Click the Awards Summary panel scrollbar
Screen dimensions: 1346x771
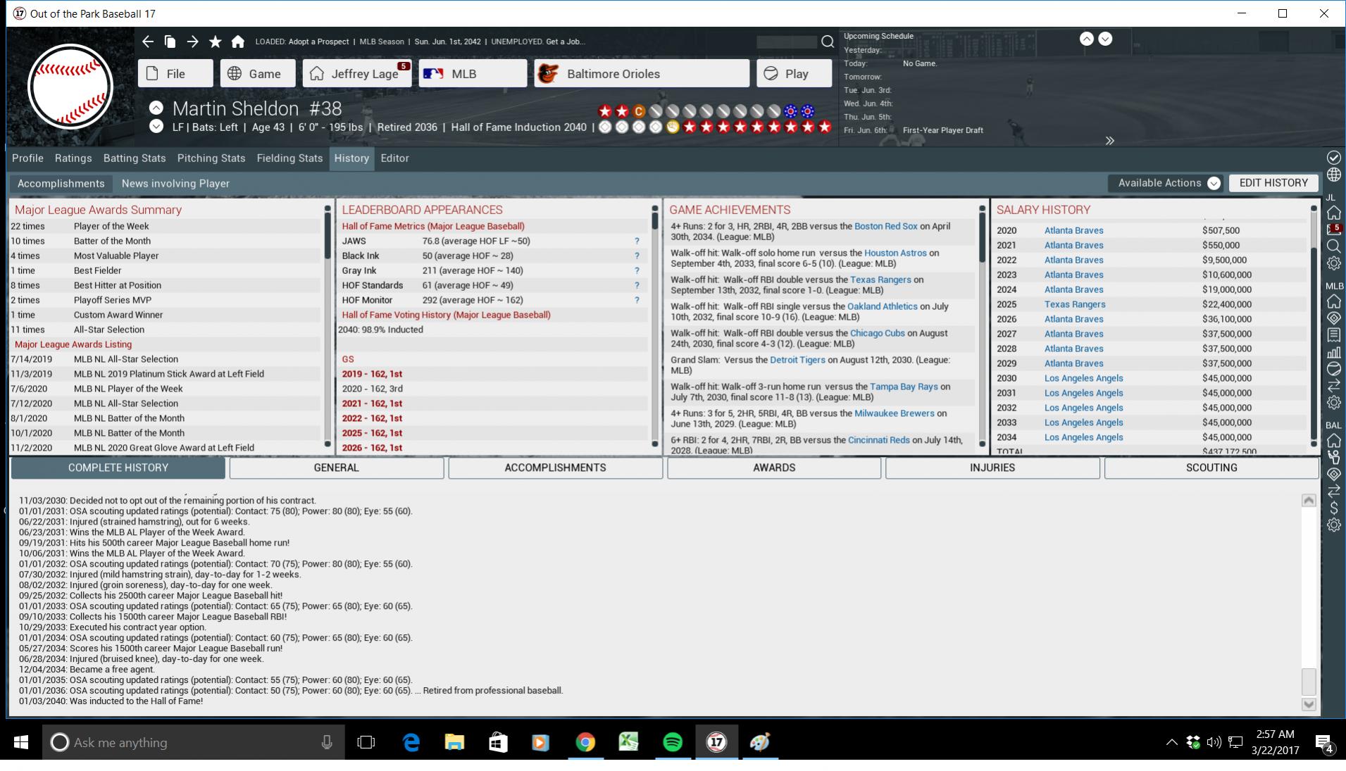[328, 325]
